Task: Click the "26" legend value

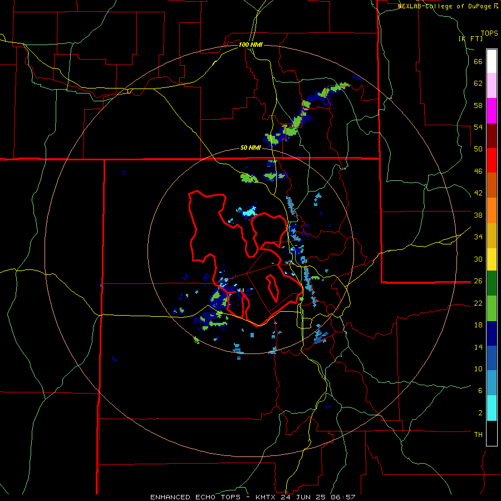Action: 478,281
